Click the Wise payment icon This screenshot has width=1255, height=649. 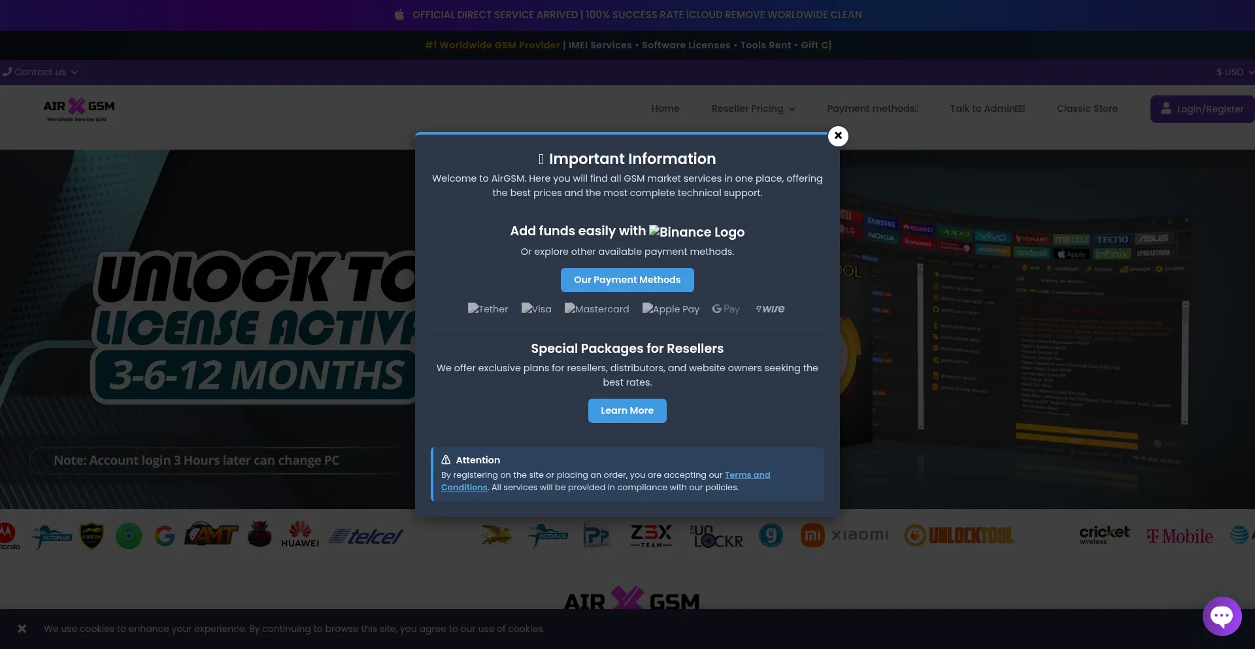tap(770, 309)
